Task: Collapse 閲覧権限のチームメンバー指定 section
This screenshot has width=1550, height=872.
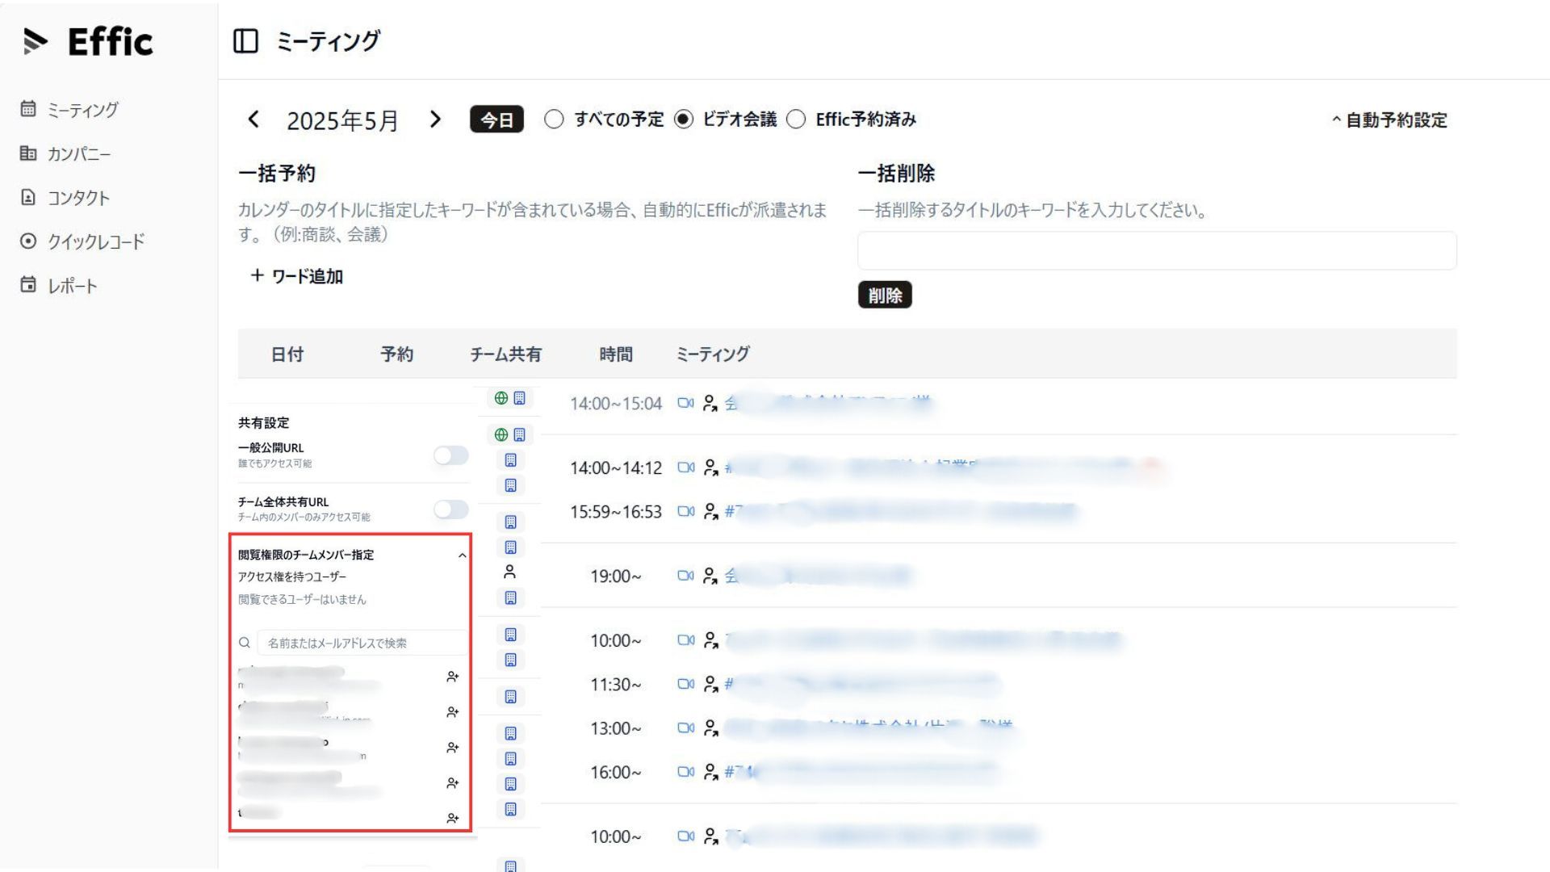Action: (x=462, y=555)
